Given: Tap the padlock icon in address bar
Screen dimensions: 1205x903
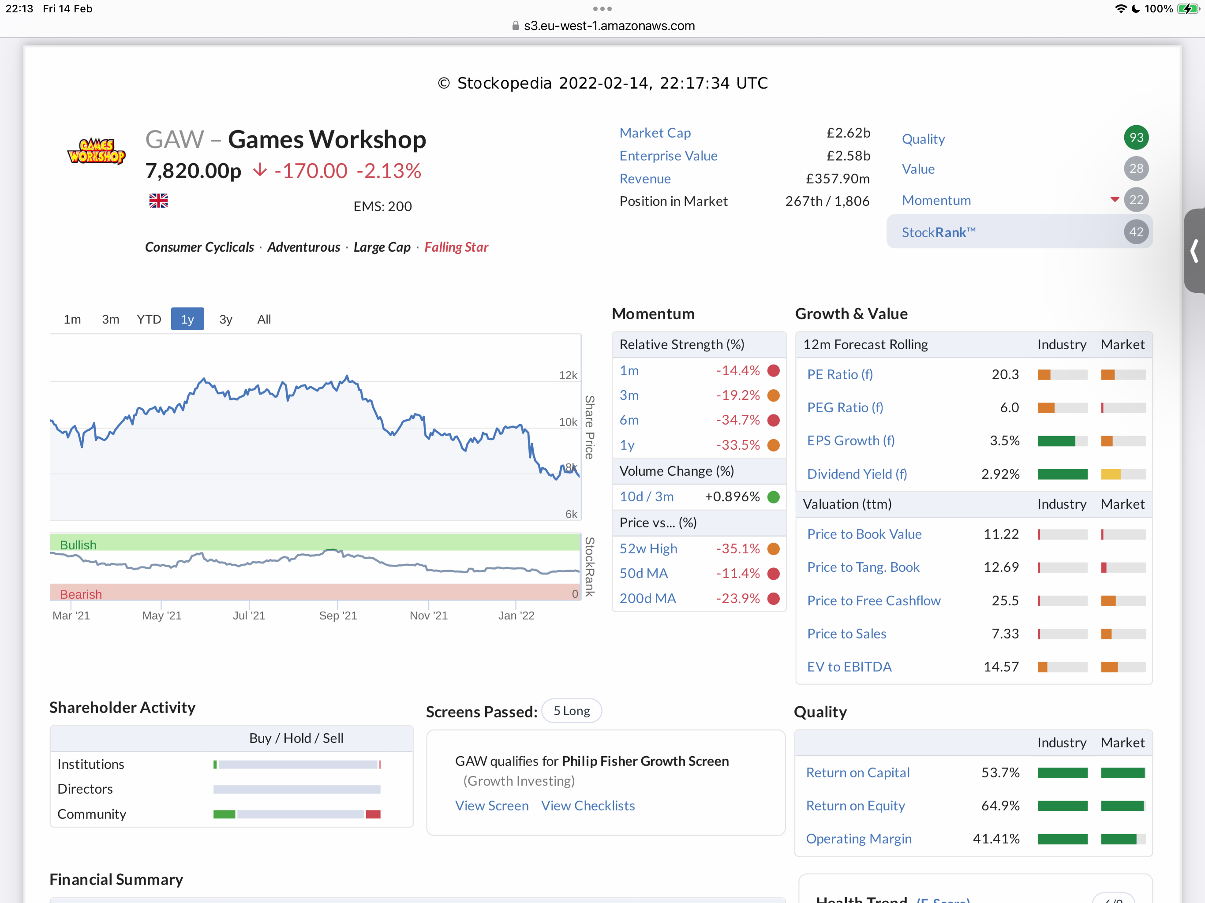Looking at the screenshot, I should click(x=515, y=26).
